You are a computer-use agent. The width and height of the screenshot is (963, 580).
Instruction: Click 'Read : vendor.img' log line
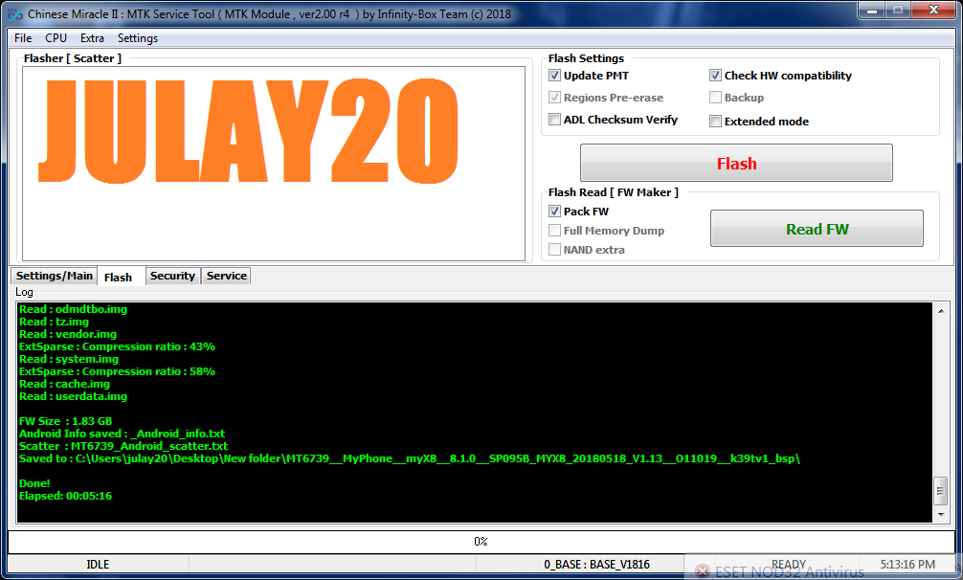pos(68,334)
